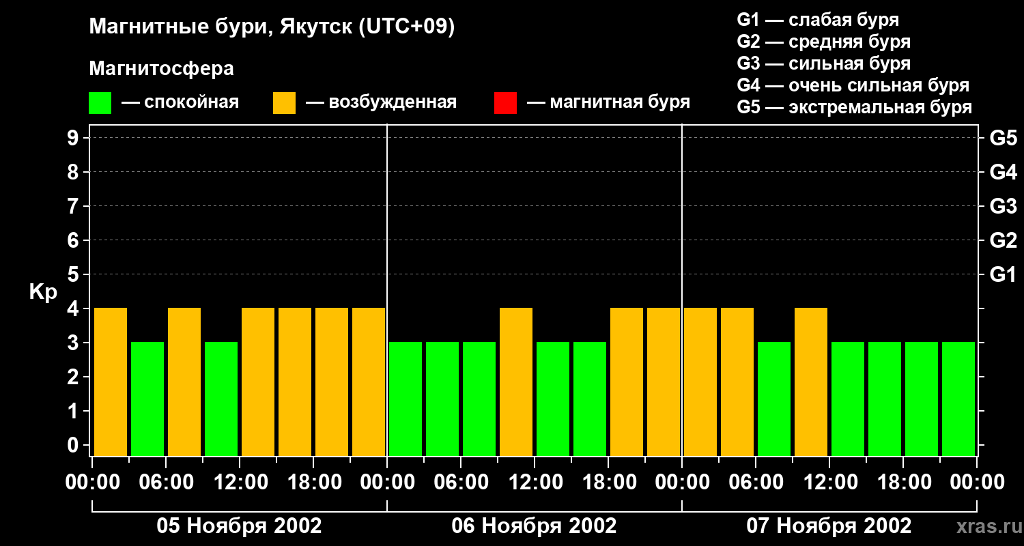1024x546 pixels.
Task: Click the green 'спокойная' legend swatch
Action: pyautogui.click(x=100, y=103)
